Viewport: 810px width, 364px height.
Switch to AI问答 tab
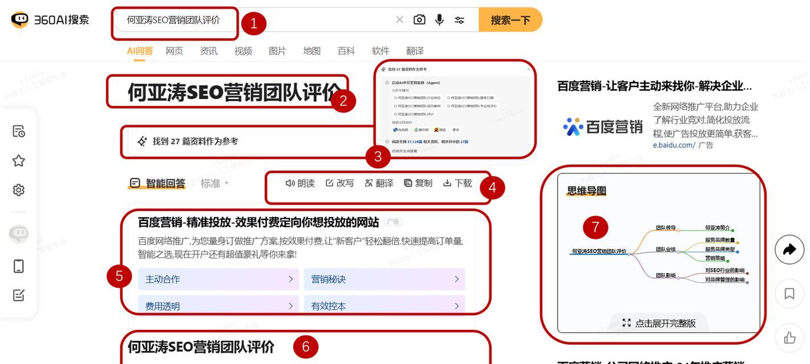140,51
